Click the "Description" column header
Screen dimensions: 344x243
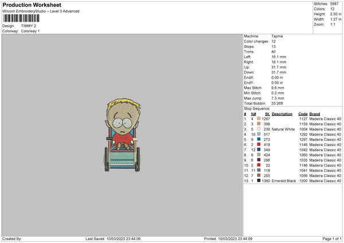point(282,114)
